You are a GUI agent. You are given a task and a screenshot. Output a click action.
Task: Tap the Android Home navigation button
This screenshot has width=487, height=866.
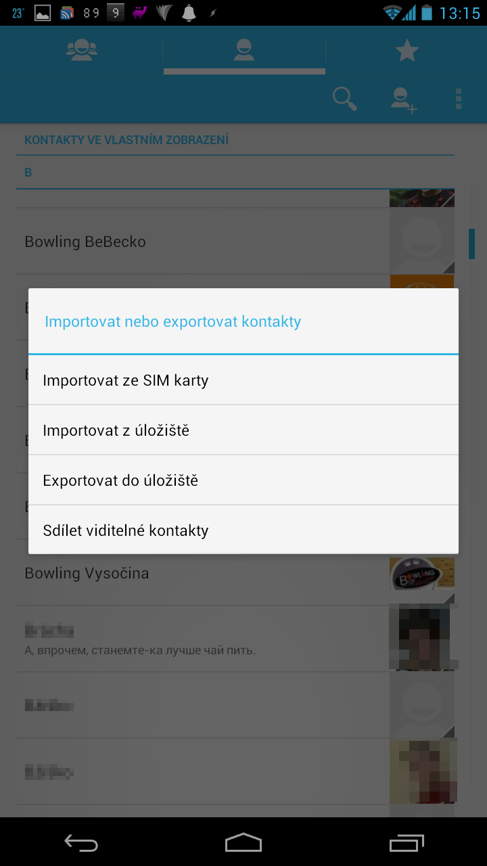coord(243,842)
